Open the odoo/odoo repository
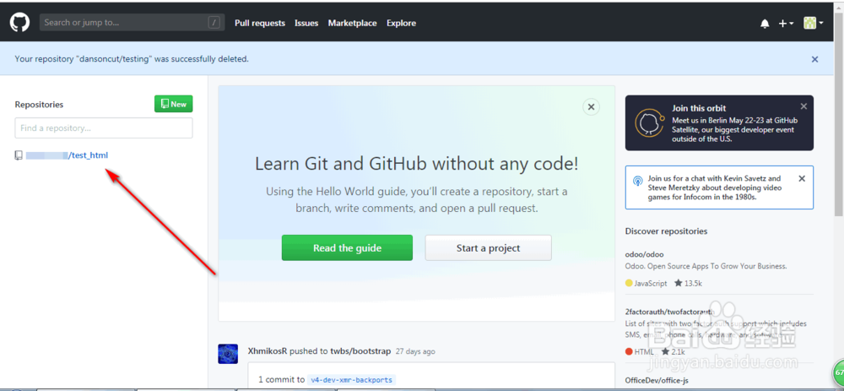This screenshot has height=391, width=844. pyautogui.click(x=644, y=254)
